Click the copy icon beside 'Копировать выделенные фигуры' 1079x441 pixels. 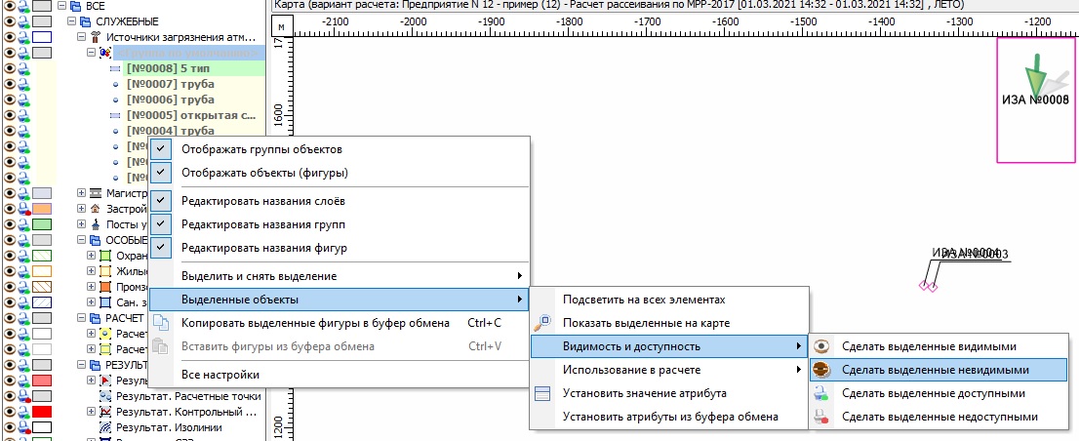(x=162, y=323)
